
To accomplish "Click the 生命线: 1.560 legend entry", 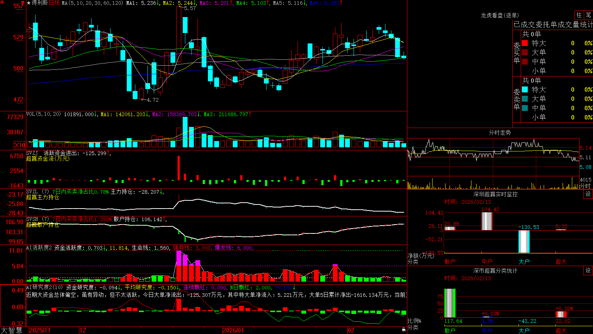I will [151, 248].
